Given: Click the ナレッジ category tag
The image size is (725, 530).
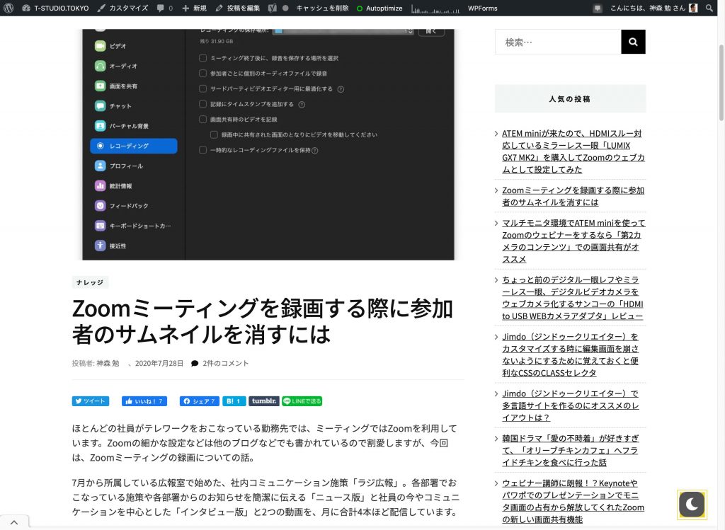Looking at the screenshot, I should tap(90, 282).
